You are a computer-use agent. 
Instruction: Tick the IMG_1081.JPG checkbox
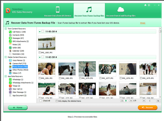click(x=40, y=78)
